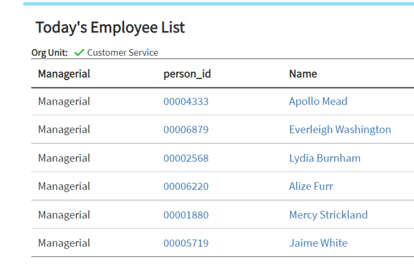Click Alize Furr's name link

click(x=311, y=186)
